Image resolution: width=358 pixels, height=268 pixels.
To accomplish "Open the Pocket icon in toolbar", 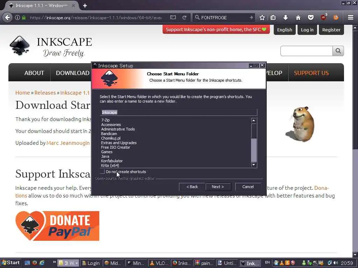I will tap(311, 17).
